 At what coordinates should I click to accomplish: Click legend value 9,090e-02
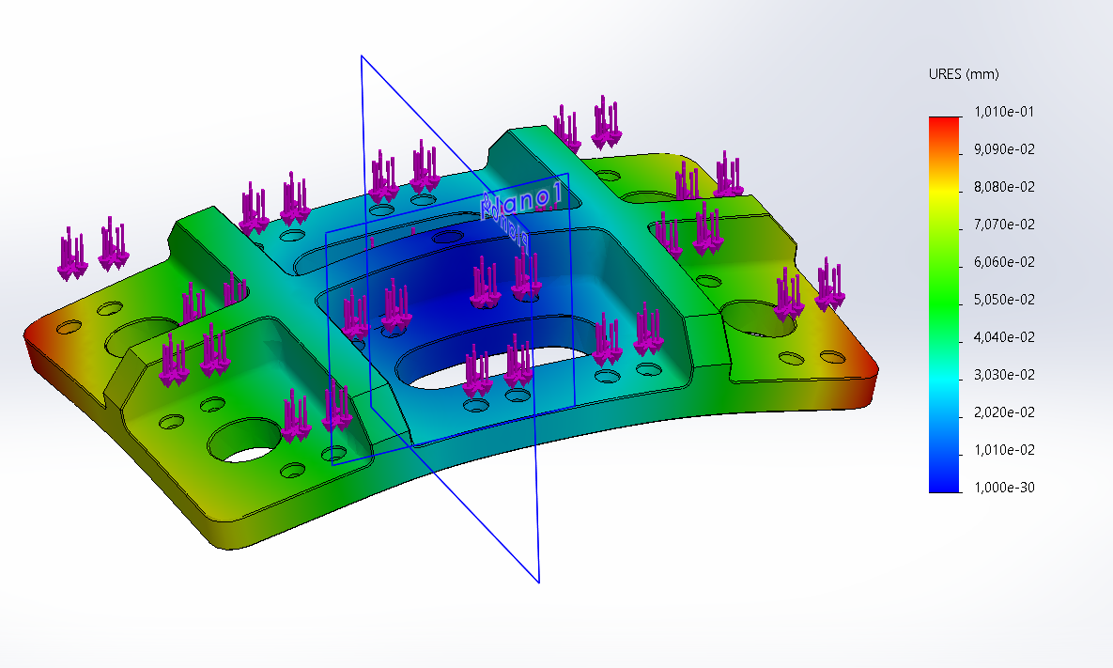coord(1004,149)
